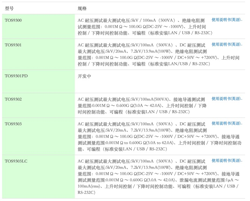
Task: Click the 型号 column header
Action: (x=9, y=8)
